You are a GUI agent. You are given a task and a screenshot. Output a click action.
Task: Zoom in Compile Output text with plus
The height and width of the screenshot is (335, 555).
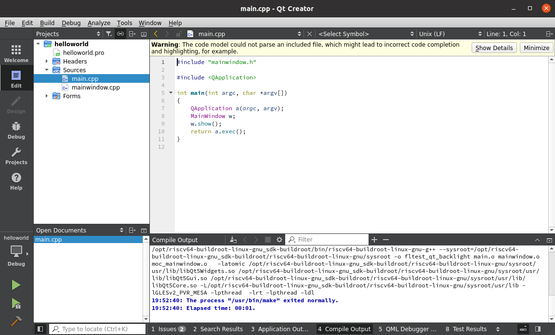[374, 240]
